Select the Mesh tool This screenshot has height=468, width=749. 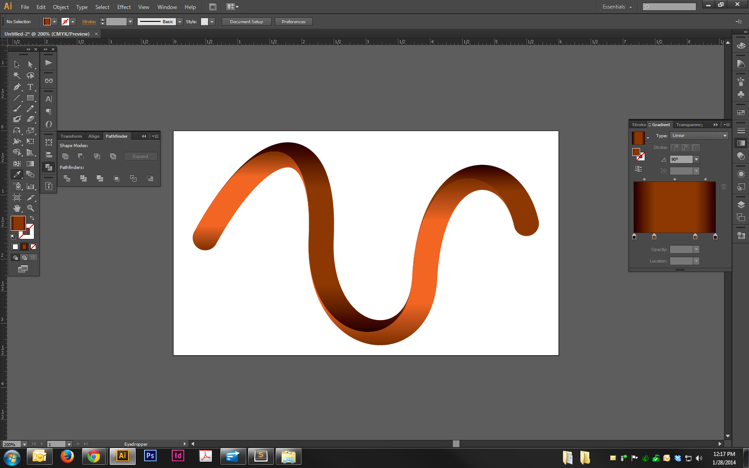click(17, 164)
